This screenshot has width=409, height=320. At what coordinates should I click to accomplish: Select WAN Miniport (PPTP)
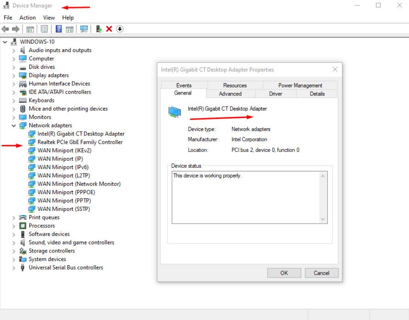point(64,201)
